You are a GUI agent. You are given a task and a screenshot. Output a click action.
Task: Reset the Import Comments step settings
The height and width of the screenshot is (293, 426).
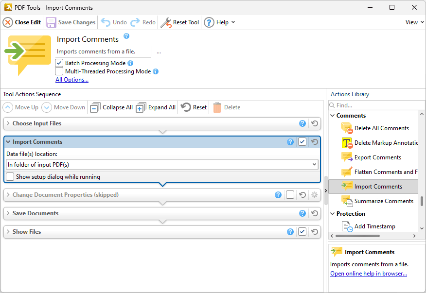coord(315,142)
